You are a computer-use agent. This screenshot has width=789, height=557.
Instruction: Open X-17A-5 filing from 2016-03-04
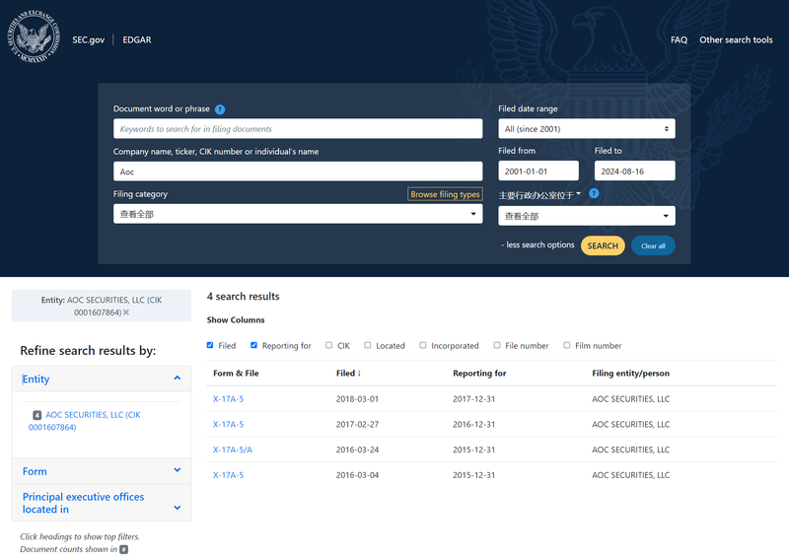pos(228,475)
